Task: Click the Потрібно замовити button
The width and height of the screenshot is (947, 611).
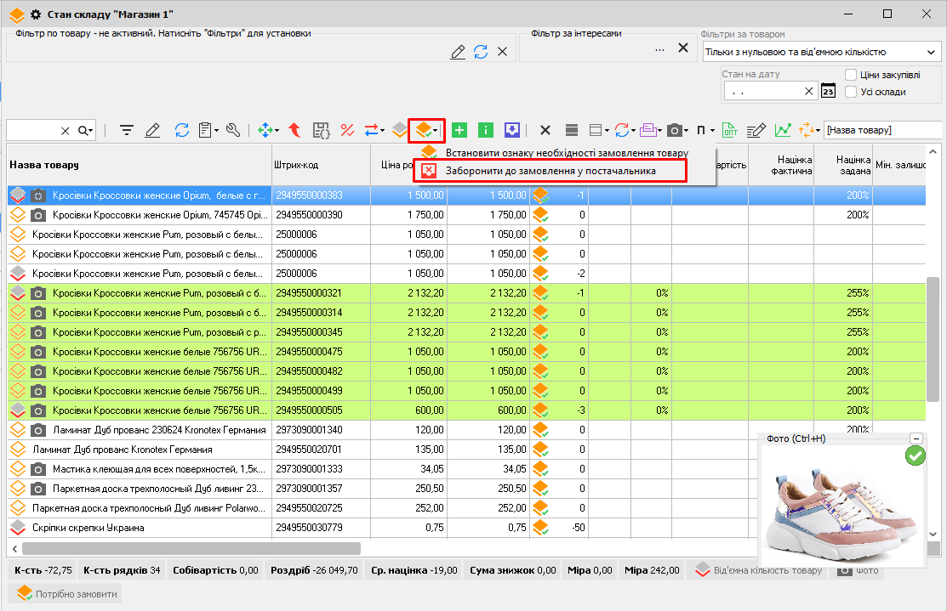Action: 66,593
